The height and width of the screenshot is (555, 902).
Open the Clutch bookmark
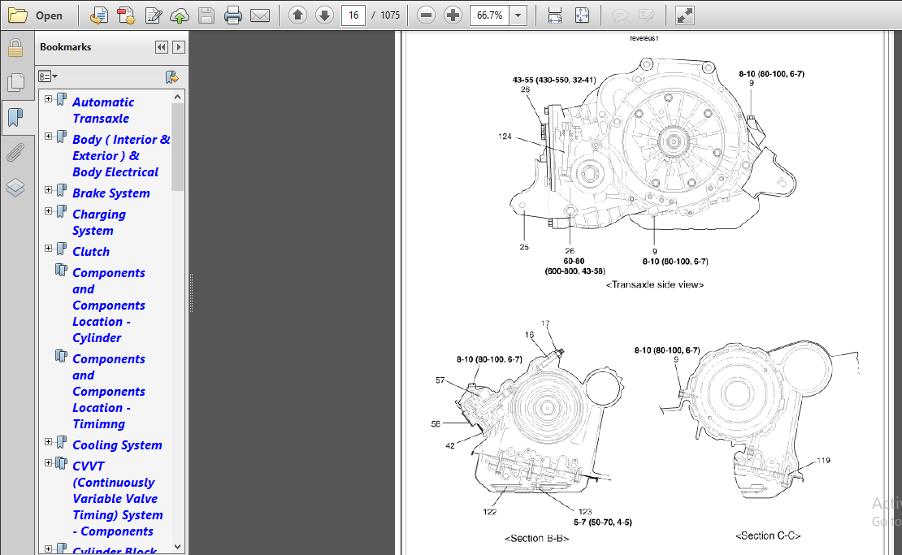[91, 252]
